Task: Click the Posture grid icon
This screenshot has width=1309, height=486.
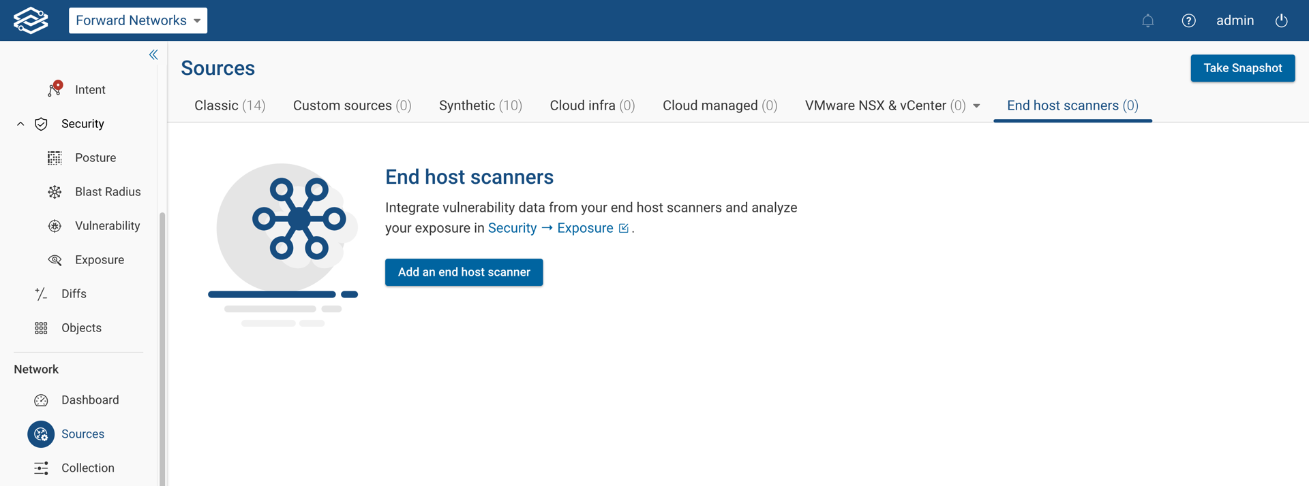Action: (55, 158)
